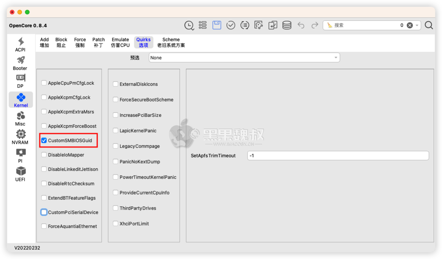This screenshot has height=259, width=442.
Task: Click the Save toolbar icon
Action: coord(216,25)
